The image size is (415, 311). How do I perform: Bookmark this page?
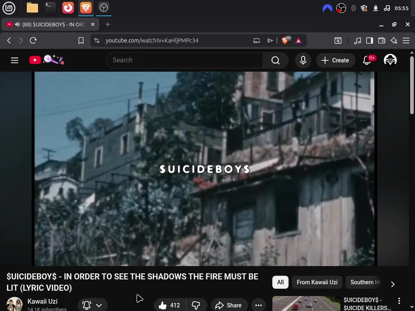point(81,41)
